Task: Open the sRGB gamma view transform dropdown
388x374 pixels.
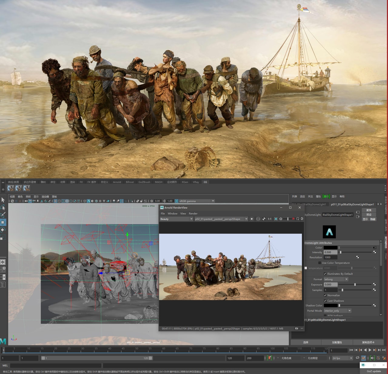Action: 197,201
